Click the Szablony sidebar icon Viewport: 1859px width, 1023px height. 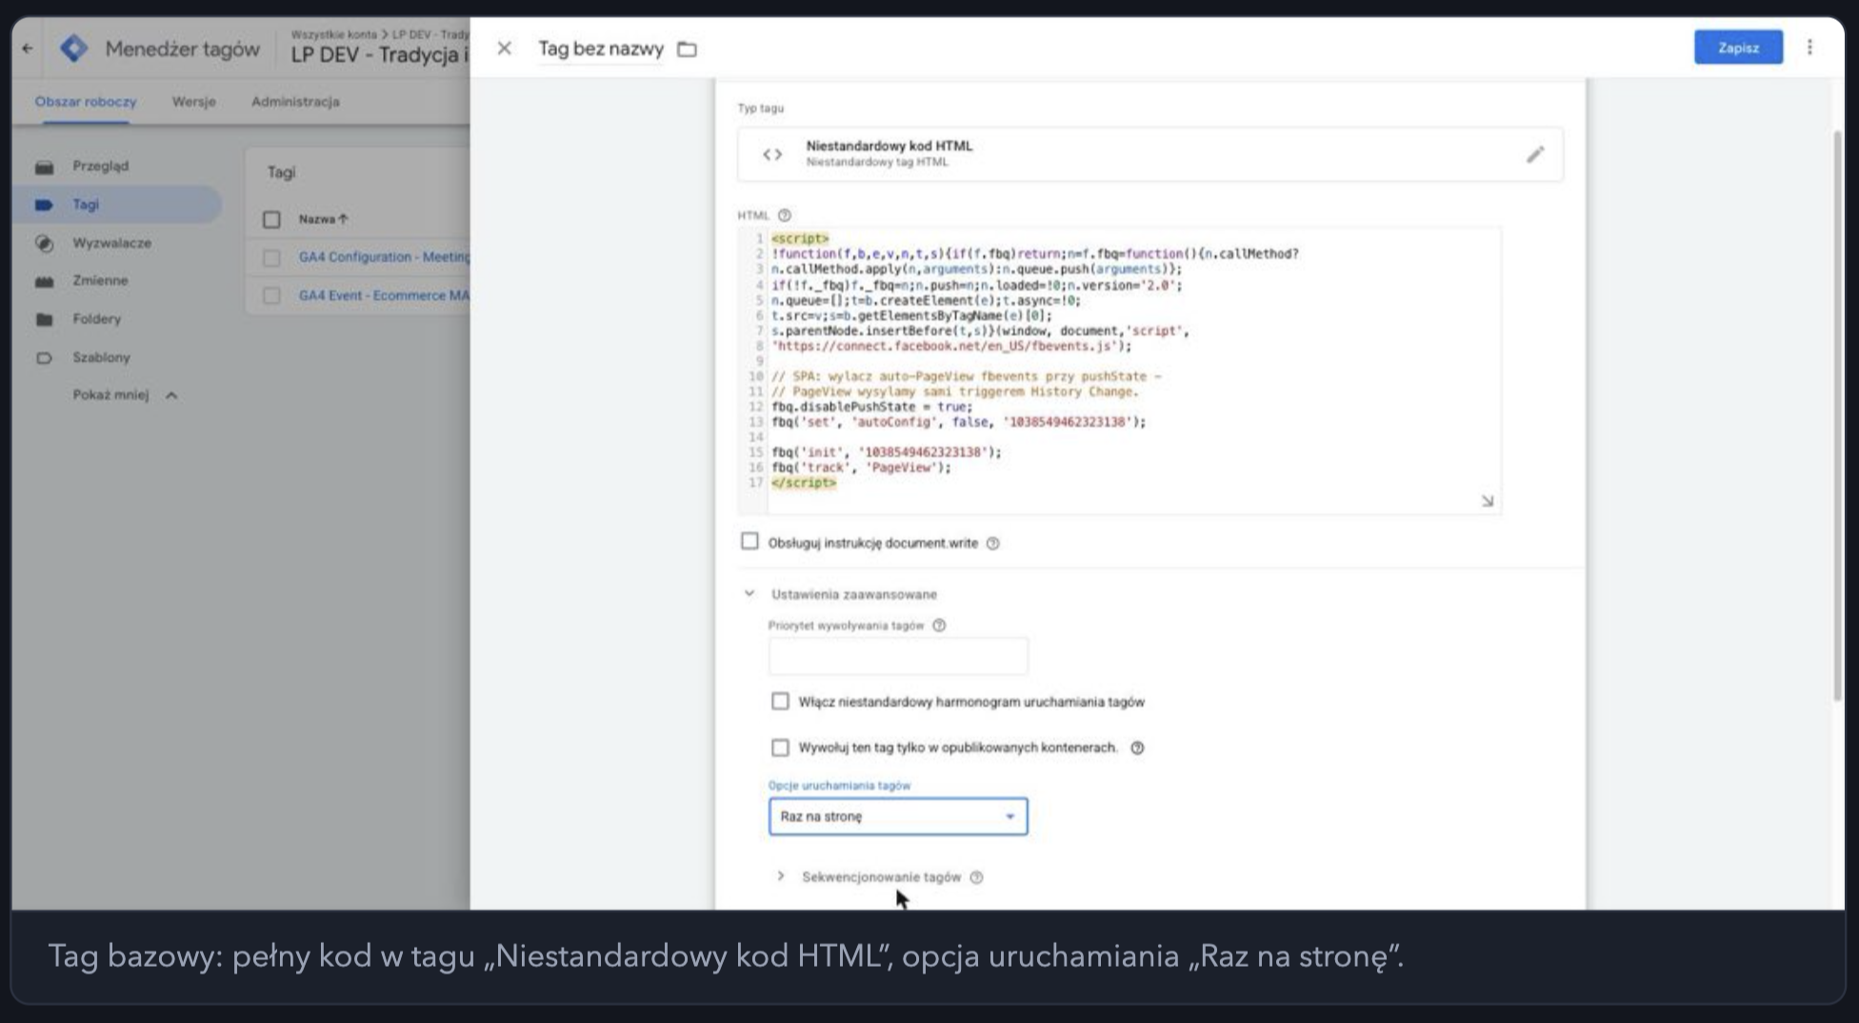click(x=44, y=358)
